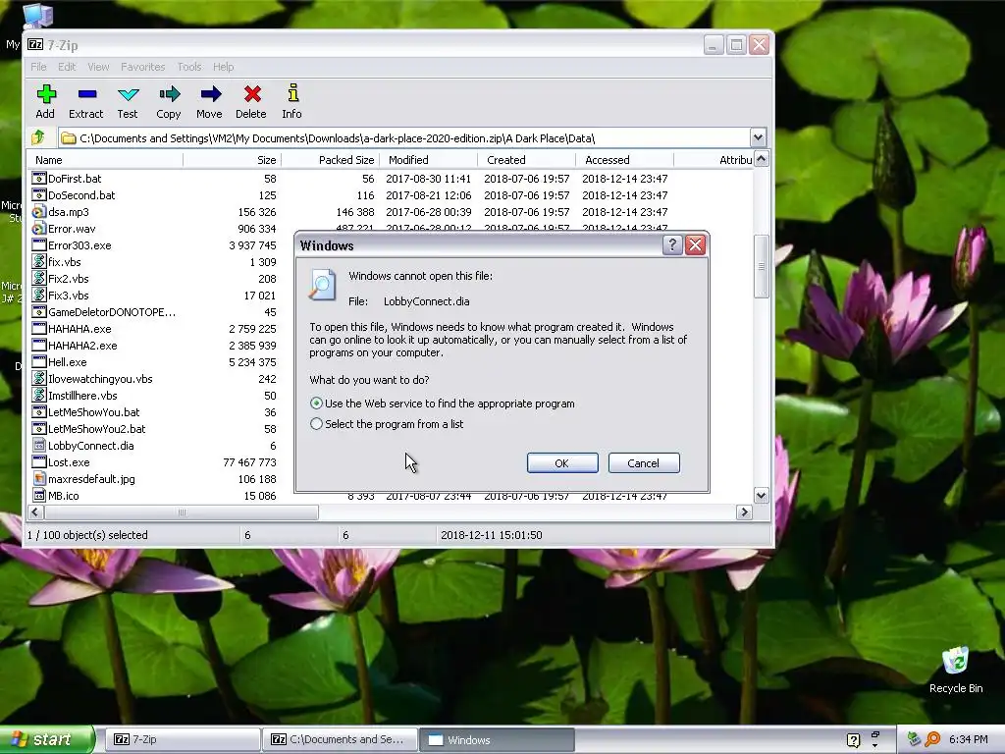Click the help question mark in Windows dialog
Screen dimensions: 1005x754
pyautogui.click(x=671, y=244)
